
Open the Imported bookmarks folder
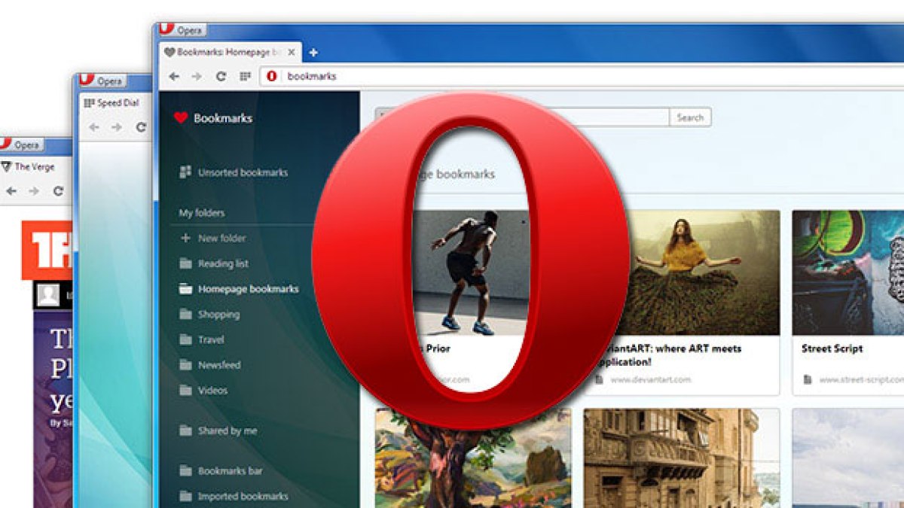[234, 497]
